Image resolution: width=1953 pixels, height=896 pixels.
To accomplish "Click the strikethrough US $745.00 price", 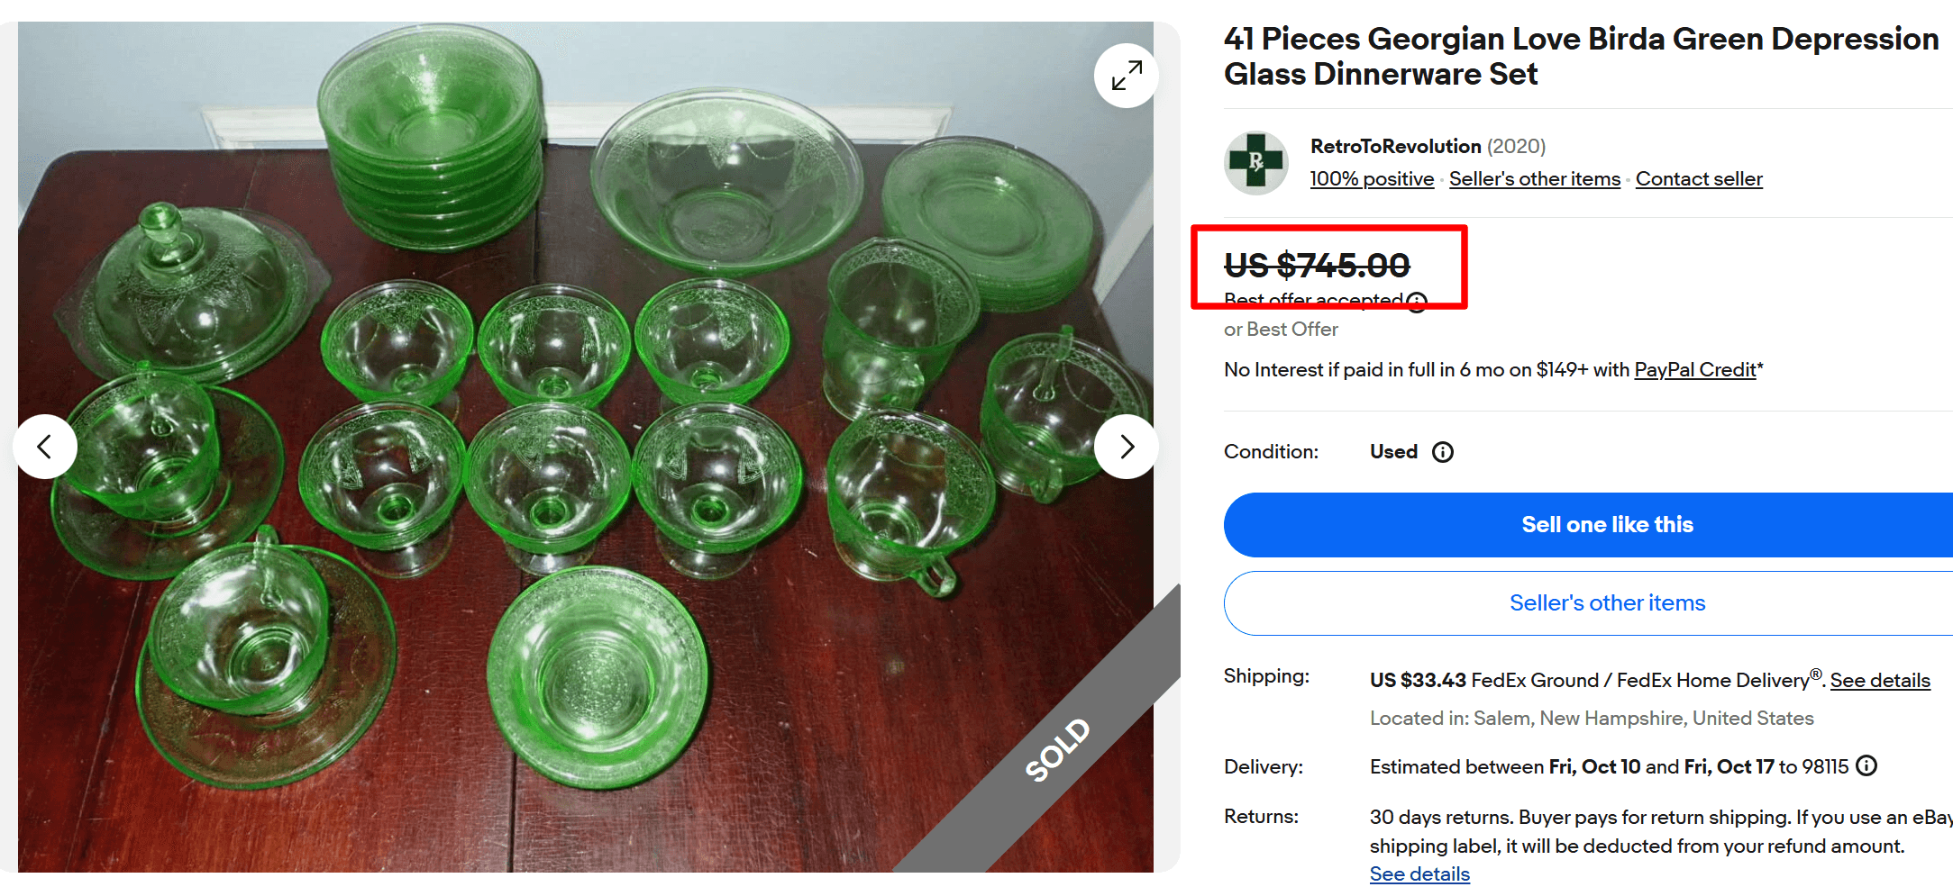I will pyautogui.click(x=1316, y=265).
